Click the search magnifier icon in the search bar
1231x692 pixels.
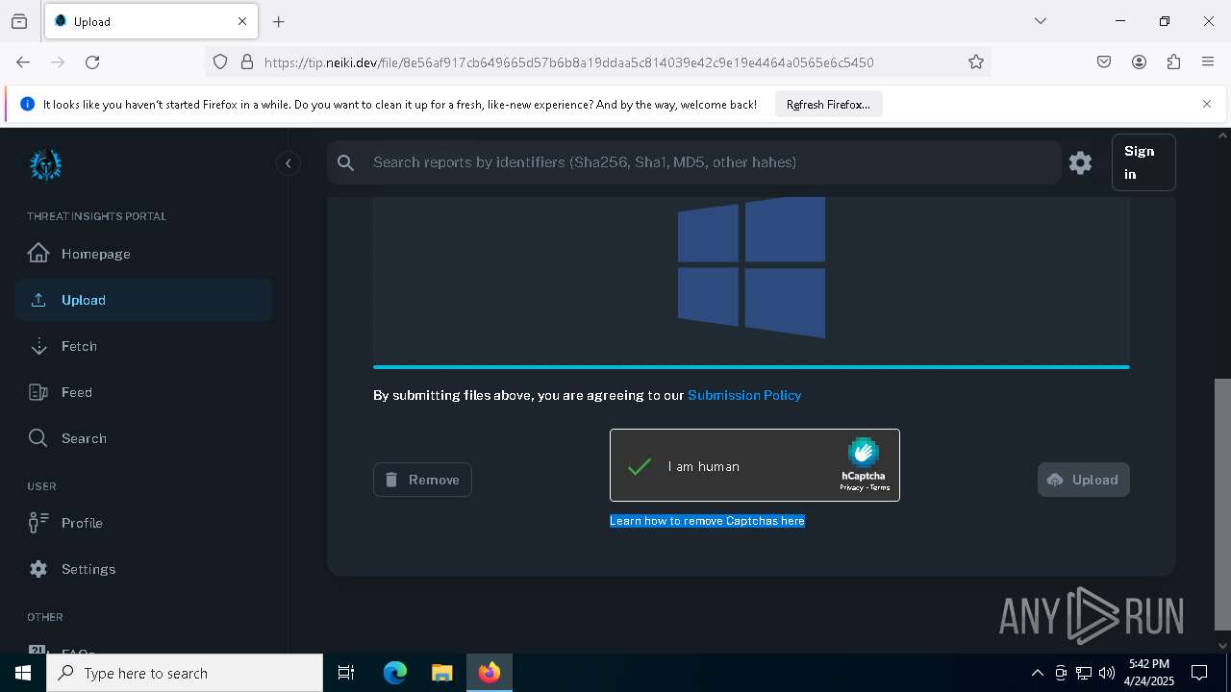coord(346,162)
